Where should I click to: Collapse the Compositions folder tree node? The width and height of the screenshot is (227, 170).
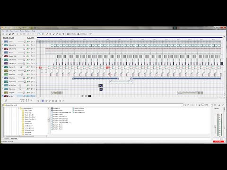[18, 108]
